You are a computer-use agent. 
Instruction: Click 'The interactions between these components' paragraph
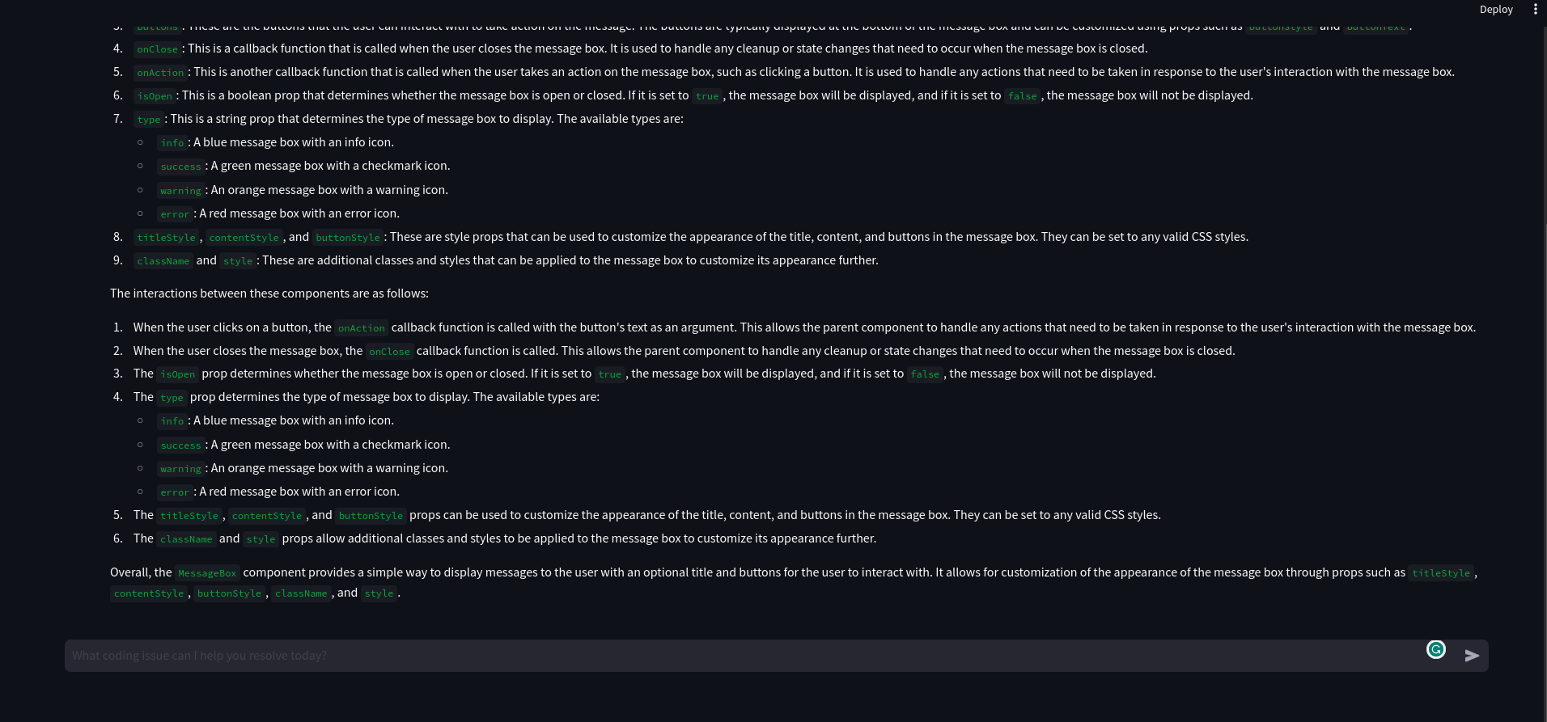[269, 293]
